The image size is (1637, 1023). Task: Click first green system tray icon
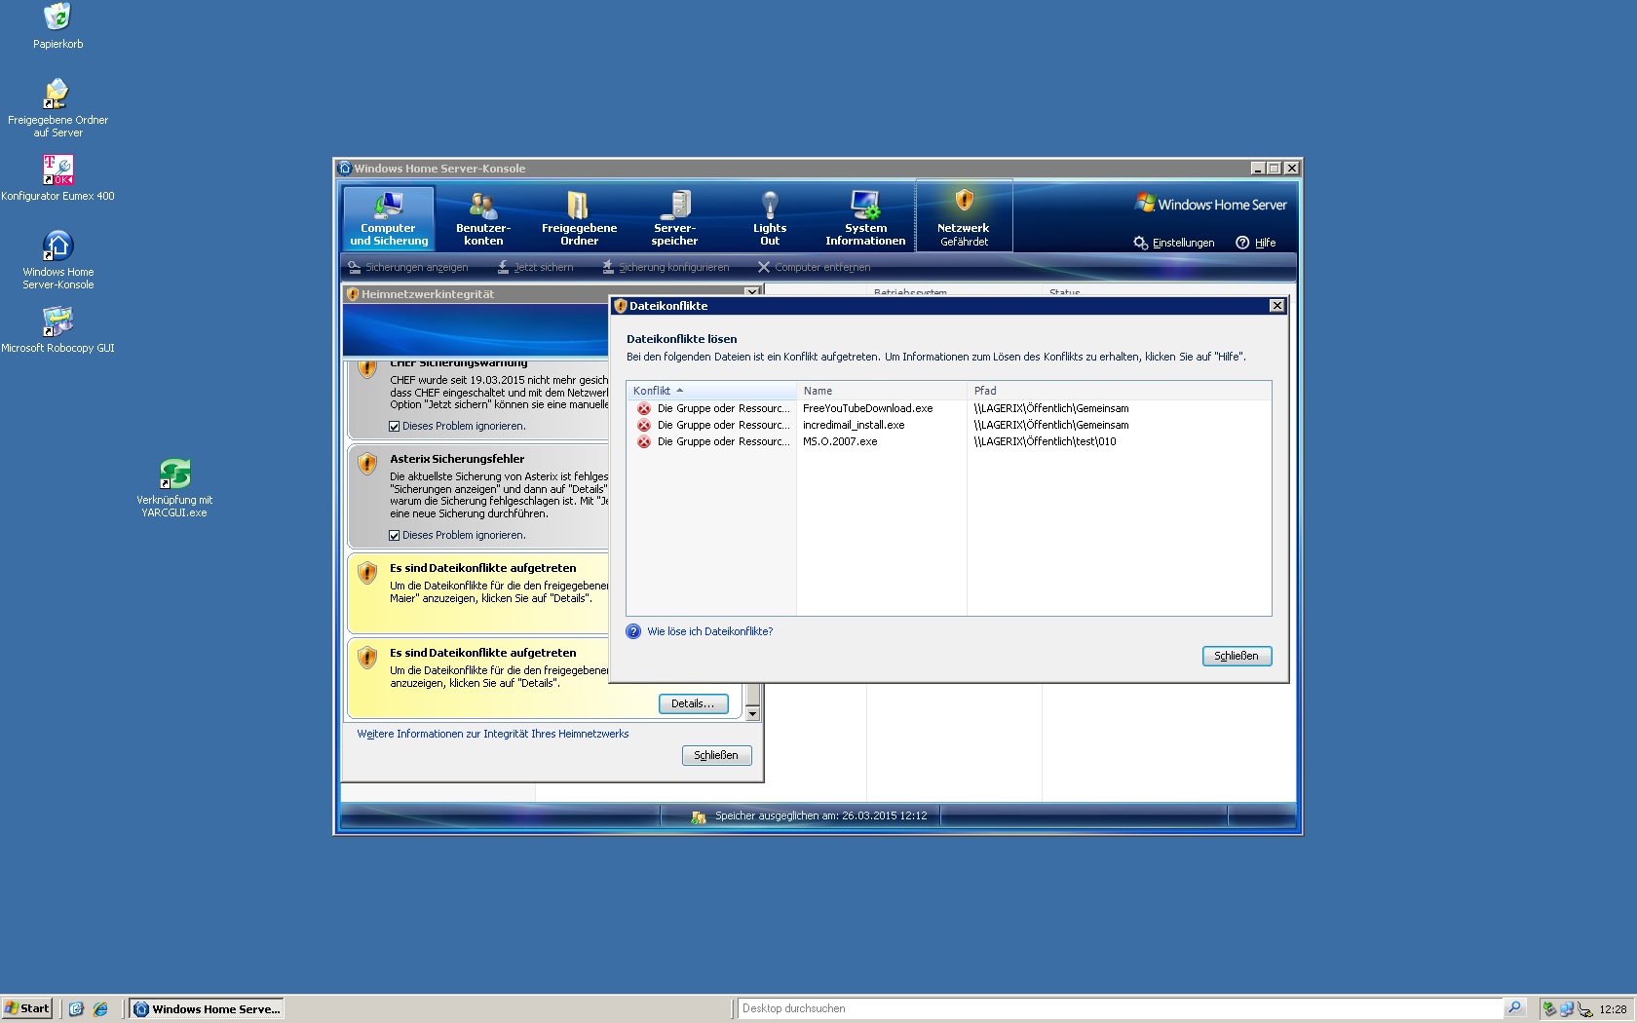1549,1009
